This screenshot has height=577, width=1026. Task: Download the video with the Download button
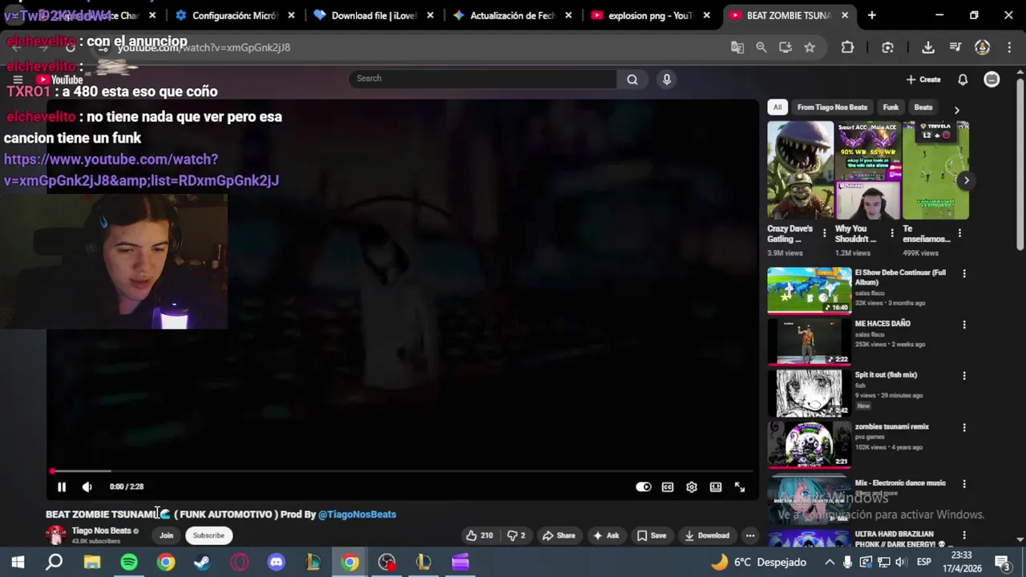tap(707, 535)
